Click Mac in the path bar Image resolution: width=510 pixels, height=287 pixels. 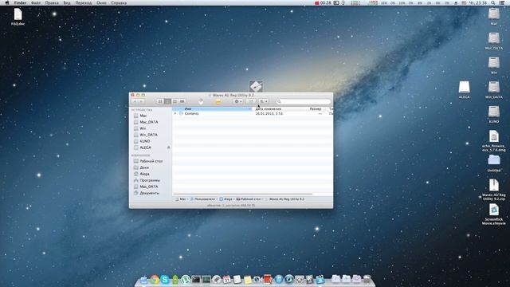tap(181, 199)
